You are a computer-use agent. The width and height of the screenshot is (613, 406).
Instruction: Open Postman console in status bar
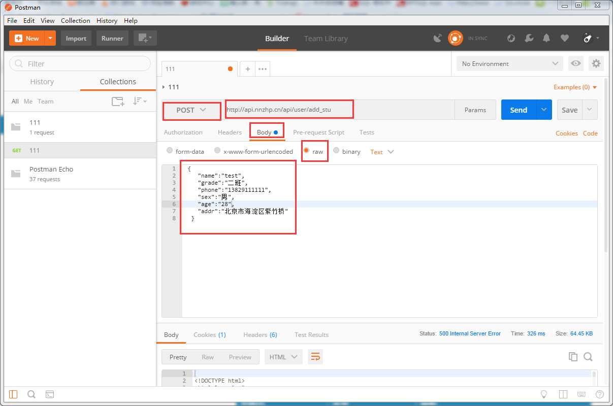tap(50, 394)
